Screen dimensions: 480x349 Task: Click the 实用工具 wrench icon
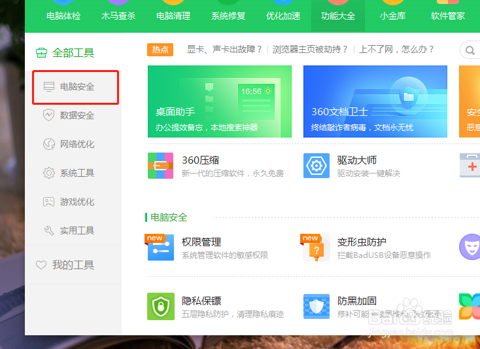click(48, 230)
